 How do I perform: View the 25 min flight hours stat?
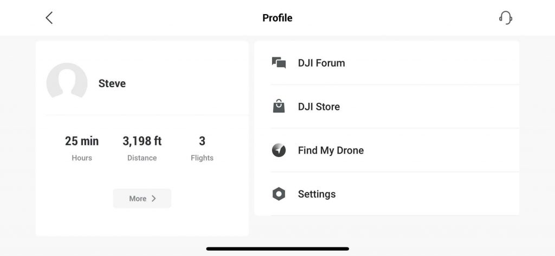(x=82, y=141)
